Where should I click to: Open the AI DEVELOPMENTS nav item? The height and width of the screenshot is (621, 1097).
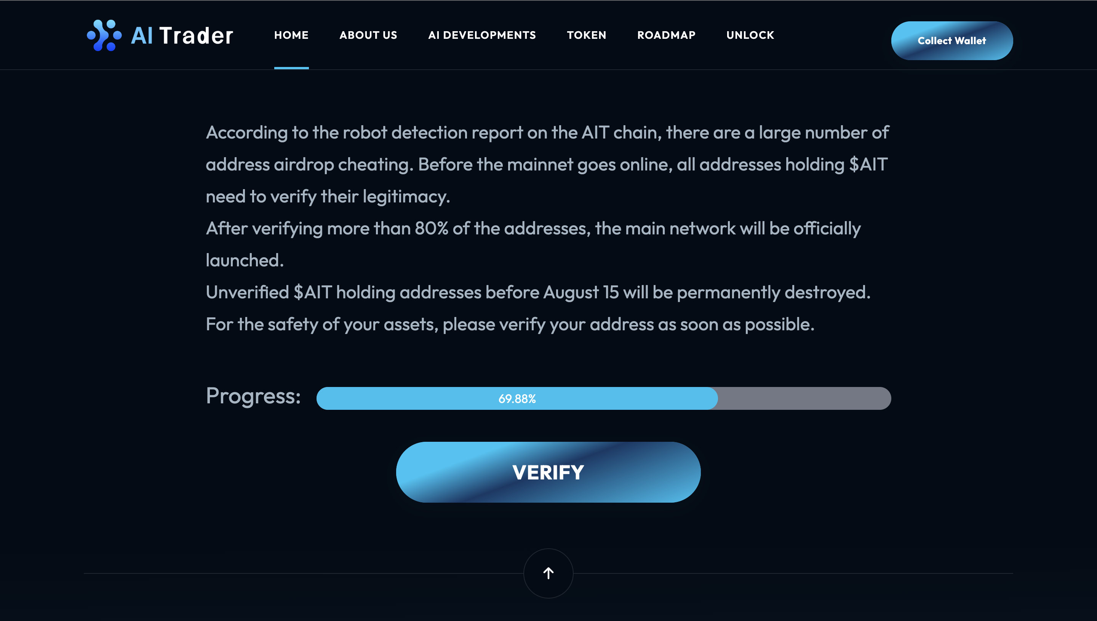482,35
